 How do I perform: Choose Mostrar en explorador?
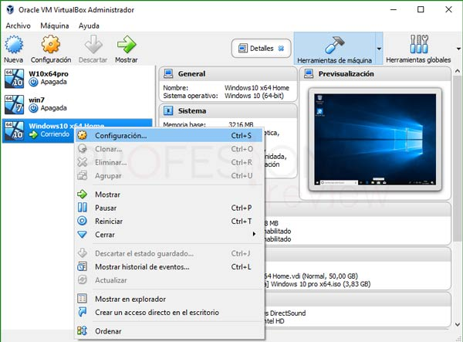click(169, 299)
